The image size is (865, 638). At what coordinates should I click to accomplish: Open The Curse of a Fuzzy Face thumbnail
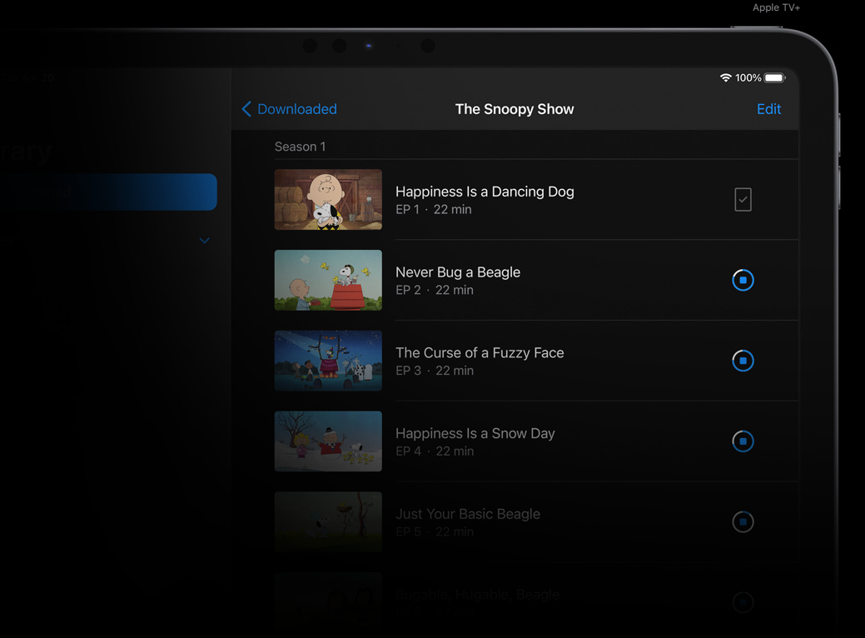tap(328, 361)
